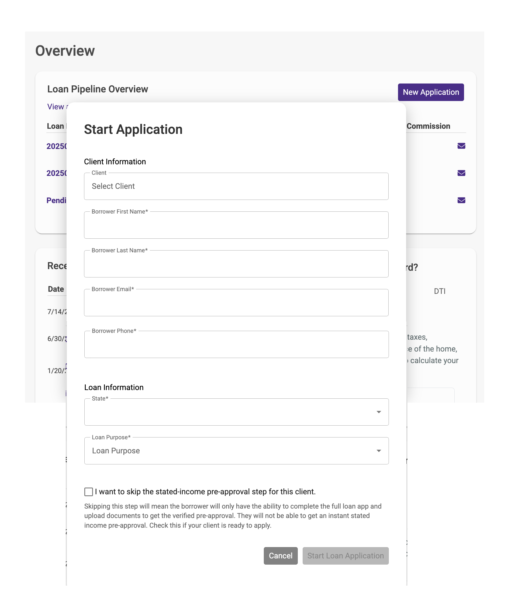Image resolution: width=505 pixels, height=598 pixels.
Task: Click the Start Application dialog title
Action: coord(133,129)
